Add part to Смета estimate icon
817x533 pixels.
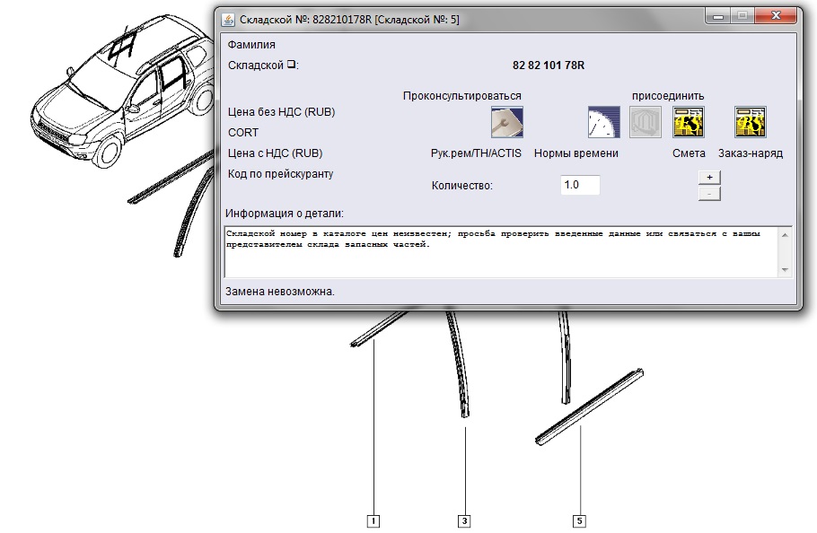689,121
